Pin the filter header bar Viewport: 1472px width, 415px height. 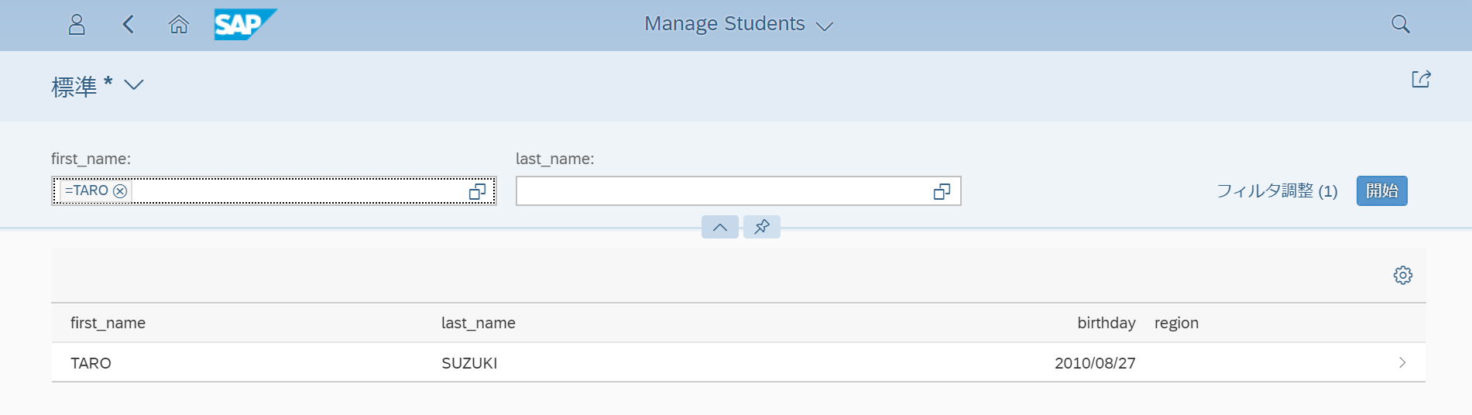point(762,227)
